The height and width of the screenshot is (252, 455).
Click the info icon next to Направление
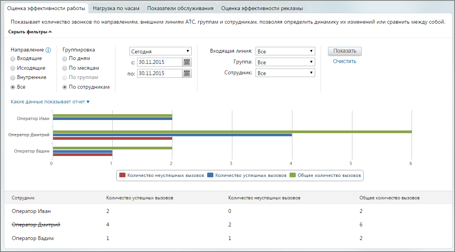coord(48,50)
